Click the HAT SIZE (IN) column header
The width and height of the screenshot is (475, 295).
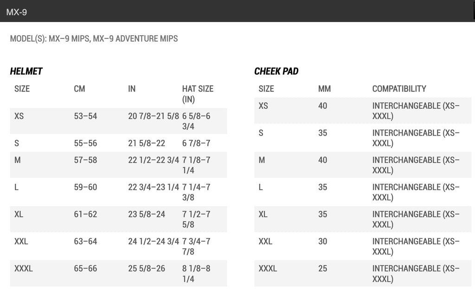(198, 94)
